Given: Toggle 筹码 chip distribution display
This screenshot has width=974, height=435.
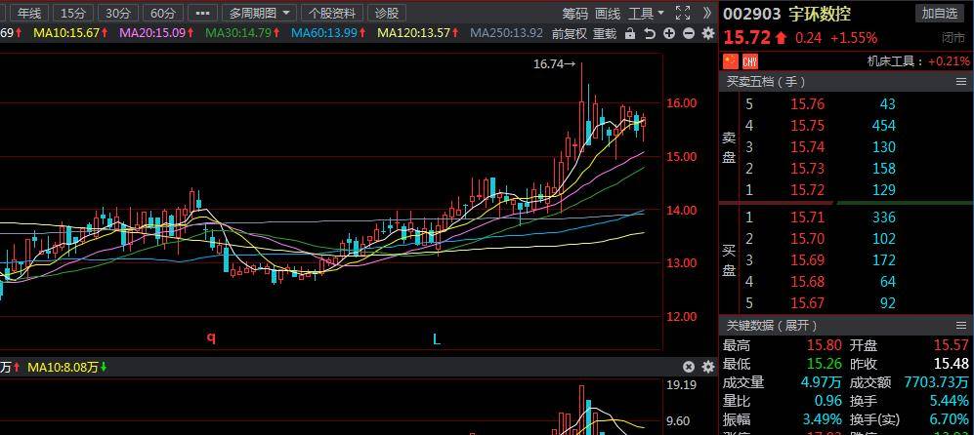Looking at the screenshot, I should click(575, 13).
